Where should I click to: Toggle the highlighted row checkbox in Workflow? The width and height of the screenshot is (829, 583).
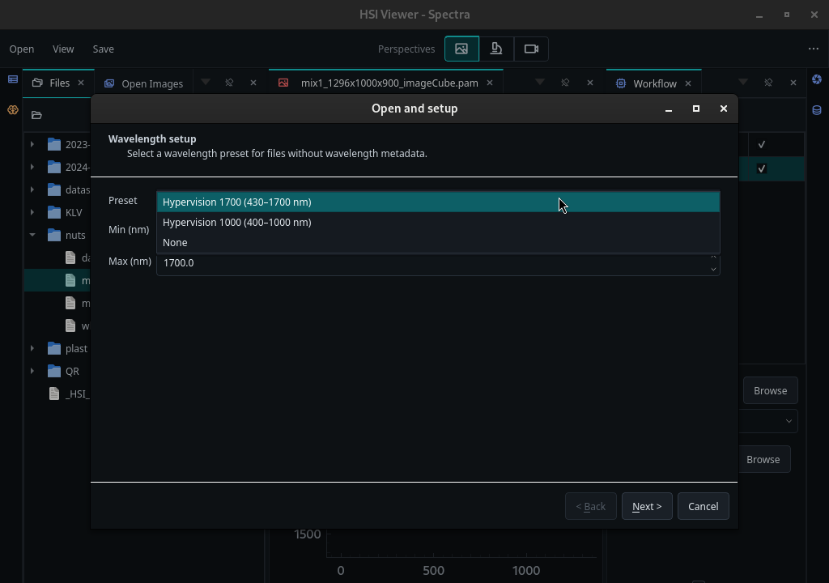pyautogui.click(x=761, y=168)
